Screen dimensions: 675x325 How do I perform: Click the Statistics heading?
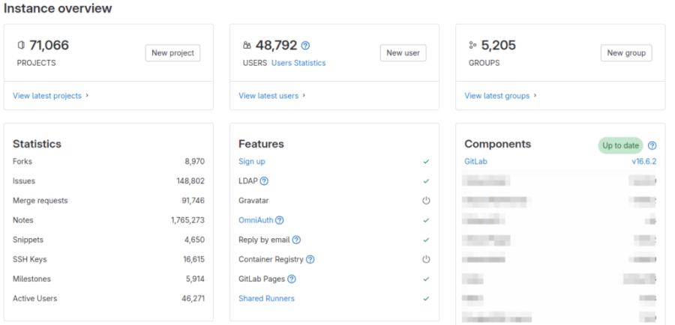pyautogui.click(x=37, y=144)
